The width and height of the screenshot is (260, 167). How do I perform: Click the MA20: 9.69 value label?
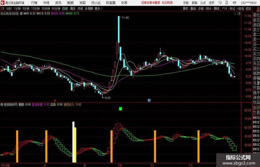(58, 13)
